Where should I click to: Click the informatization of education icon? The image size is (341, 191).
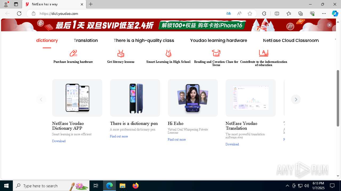263,53
